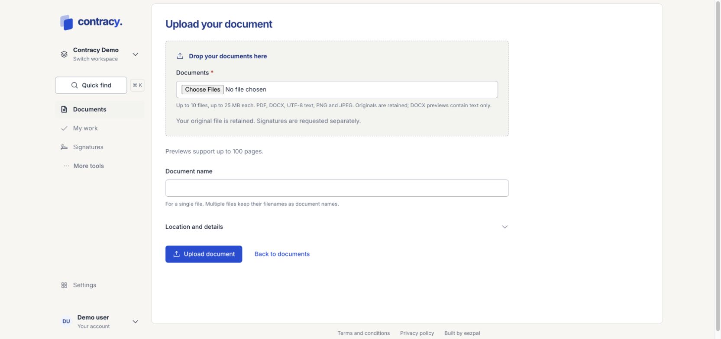Open Settings in the sidebar

100,285
